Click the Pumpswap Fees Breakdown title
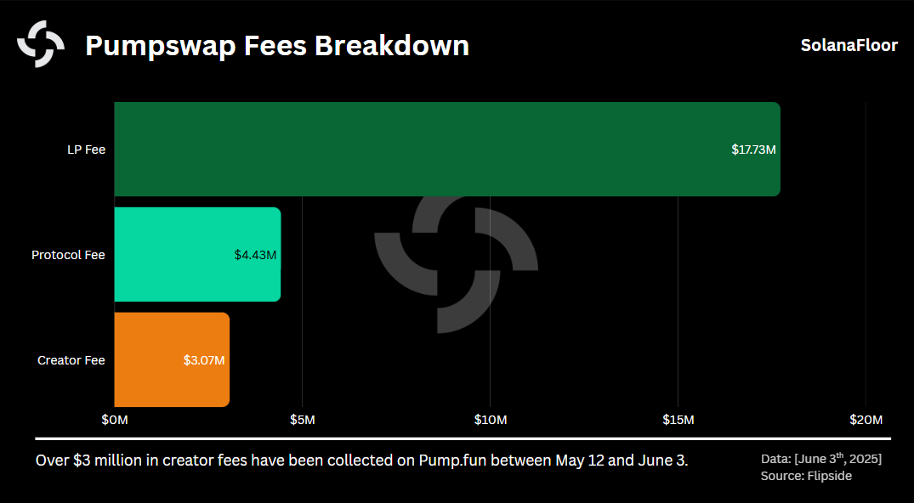This screenshot has height=503, width=914. 277,45
